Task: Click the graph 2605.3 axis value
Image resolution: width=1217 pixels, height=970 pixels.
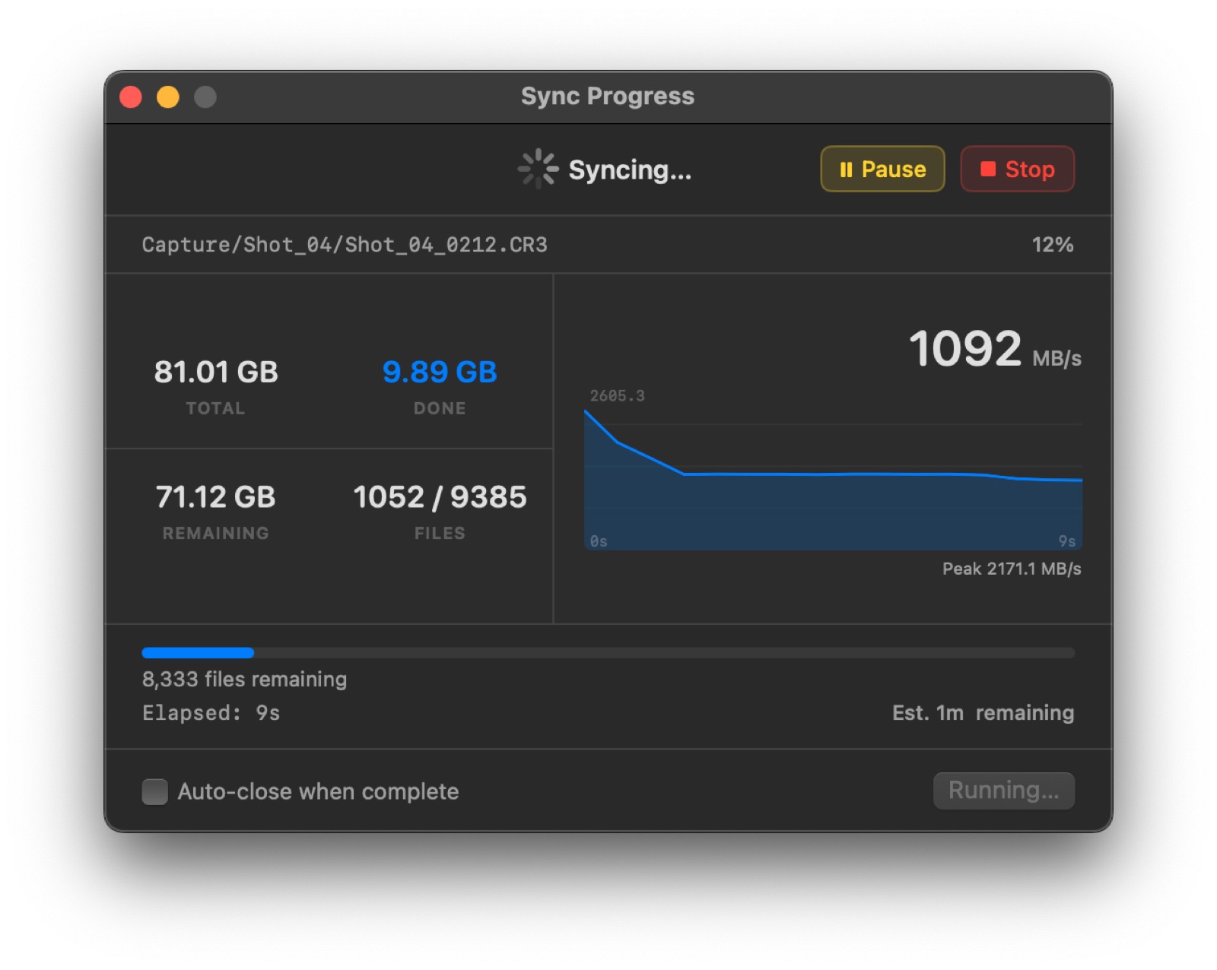Action: click(617, 395)
